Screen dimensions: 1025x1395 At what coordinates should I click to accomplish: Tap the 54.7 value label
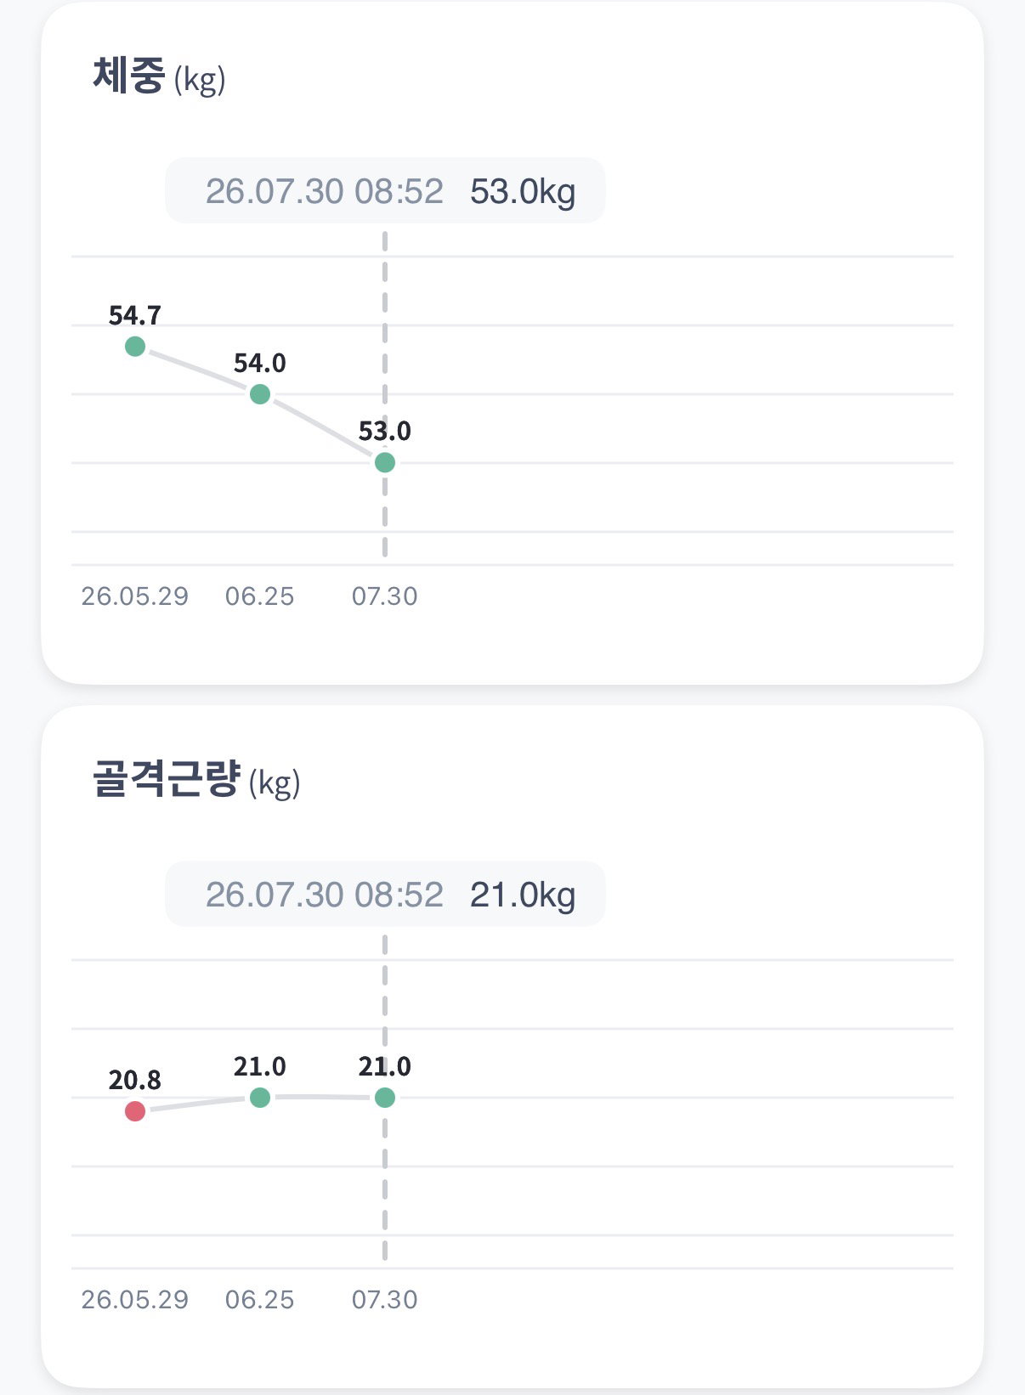[135, 316]
